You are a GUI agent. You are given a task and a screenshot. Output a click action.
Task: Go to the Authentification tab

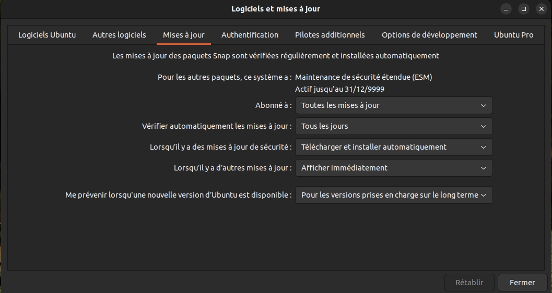pos(250,35)
